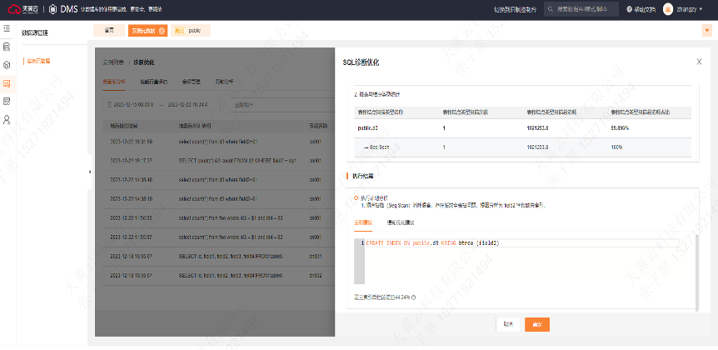Collapse the side panel with the arrow handle
The width and height of the screenshot is (718, 350).
[90, 172]
